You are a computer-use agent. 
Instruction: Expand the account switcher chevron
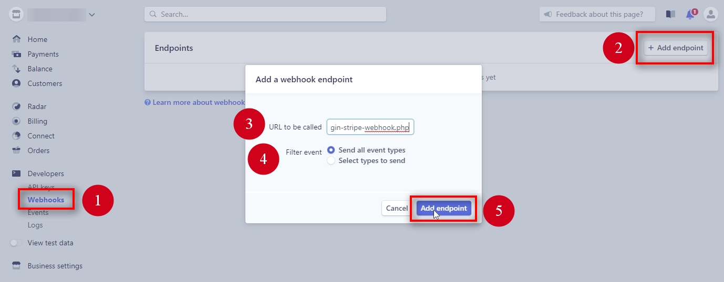click(x=92, y=15)
